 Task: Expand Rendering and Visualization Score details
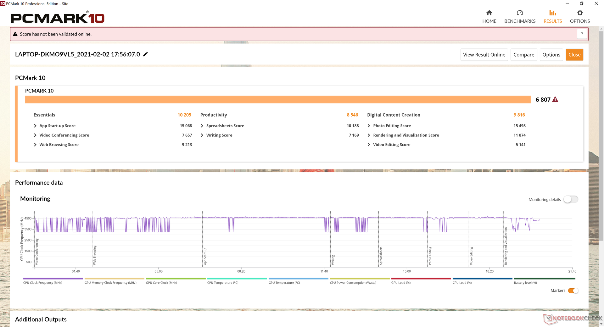coord(369,135)
